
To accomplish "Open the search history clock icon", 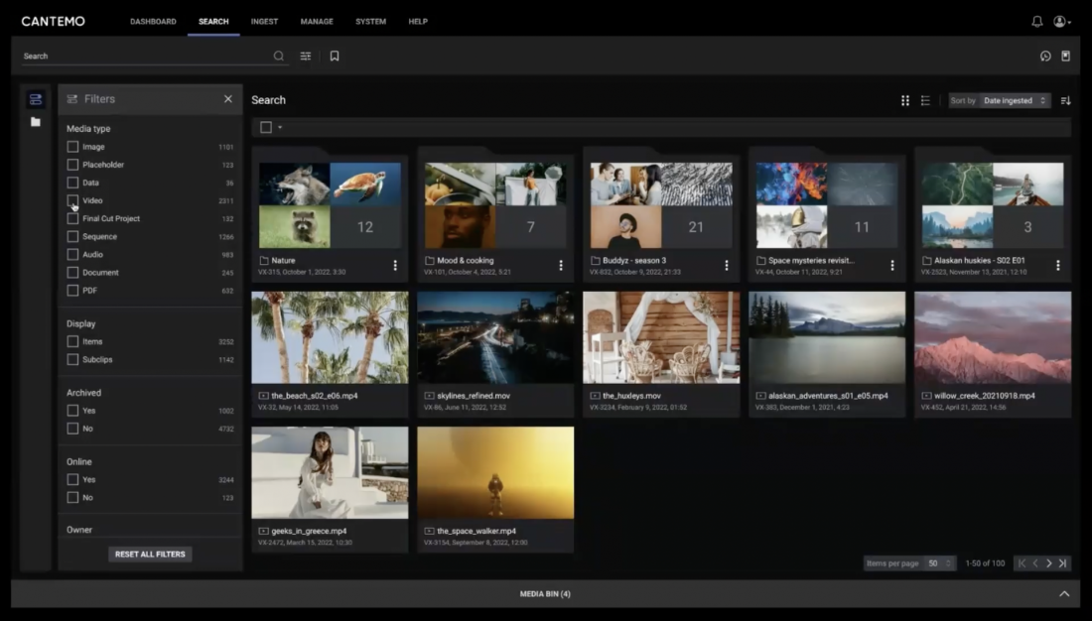I will coord(1045,56).
